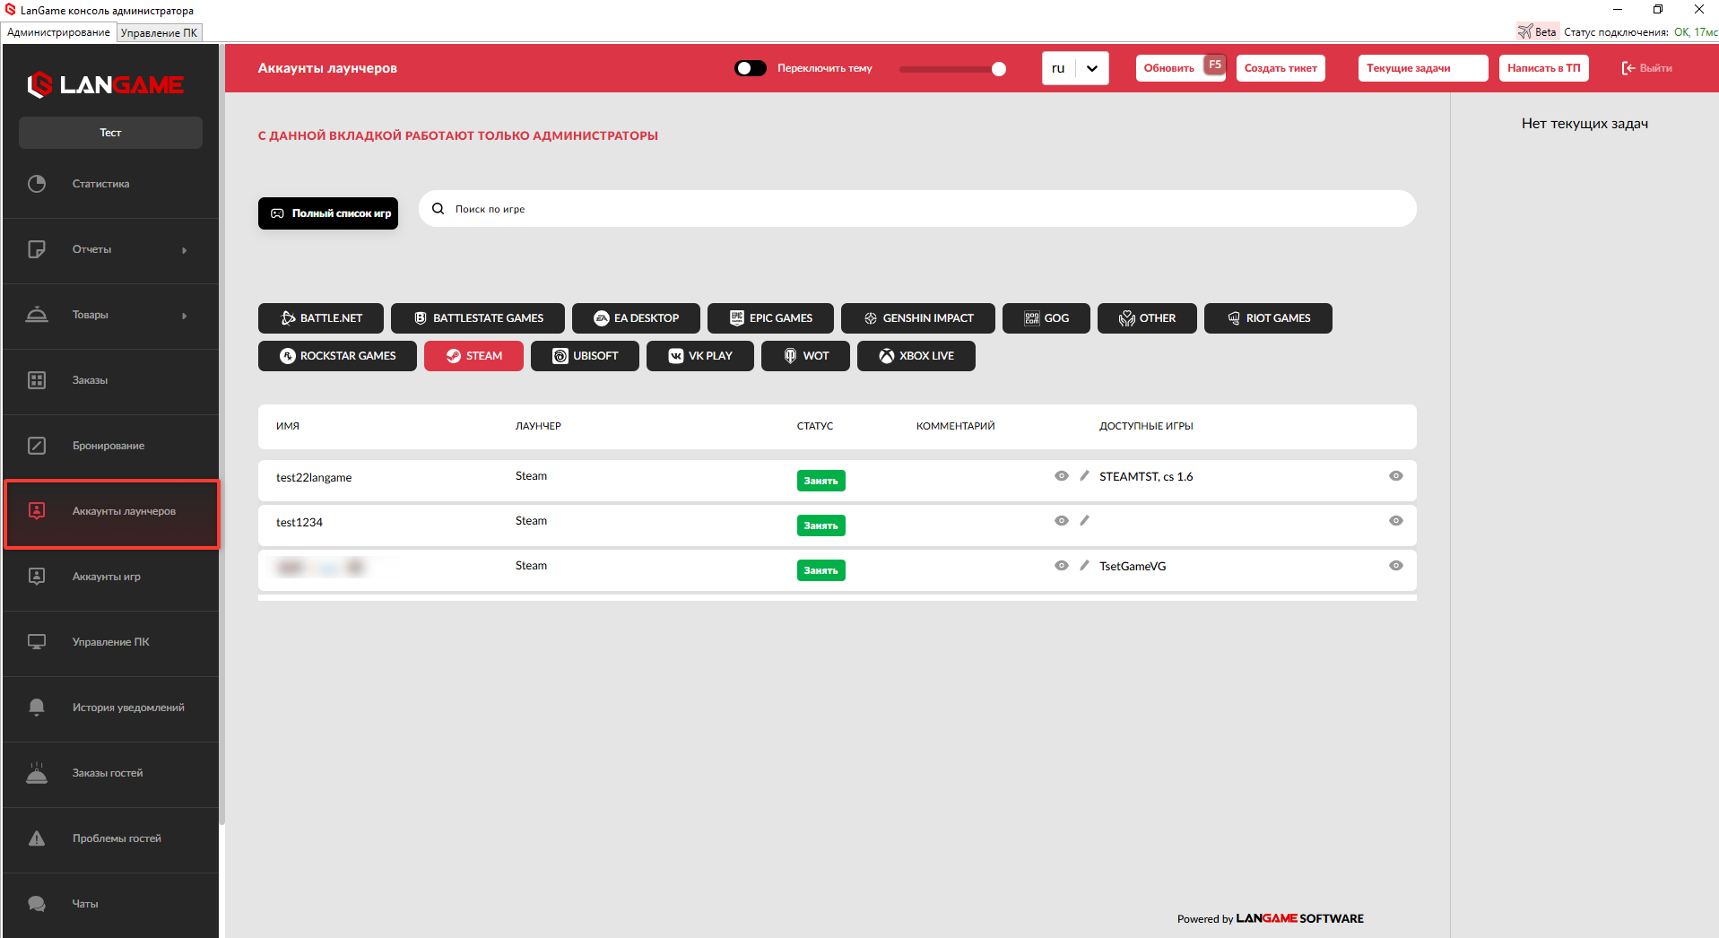Filter by STEAM launcher
The width and height of the screenshot is (1719, 938).
tap(473, 356)
